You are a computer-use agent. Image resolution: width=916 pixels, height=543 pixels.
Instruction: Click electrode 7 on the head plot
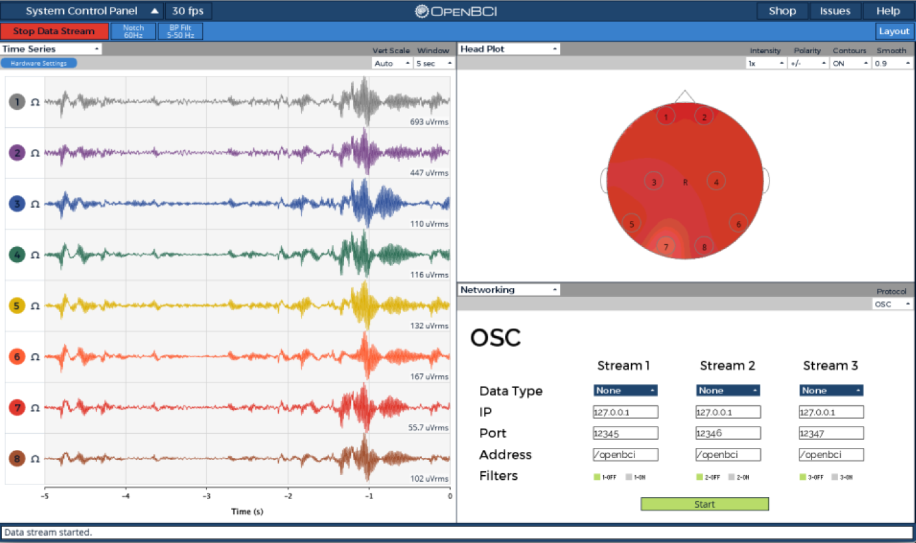click(x=665, y=247)
